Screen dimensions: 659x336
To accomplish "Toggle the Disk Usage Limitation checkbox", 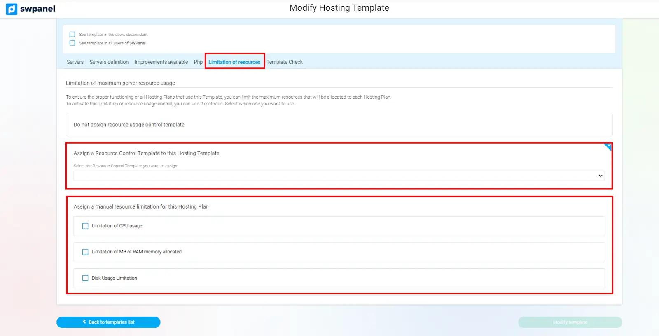I will [85, 278].
